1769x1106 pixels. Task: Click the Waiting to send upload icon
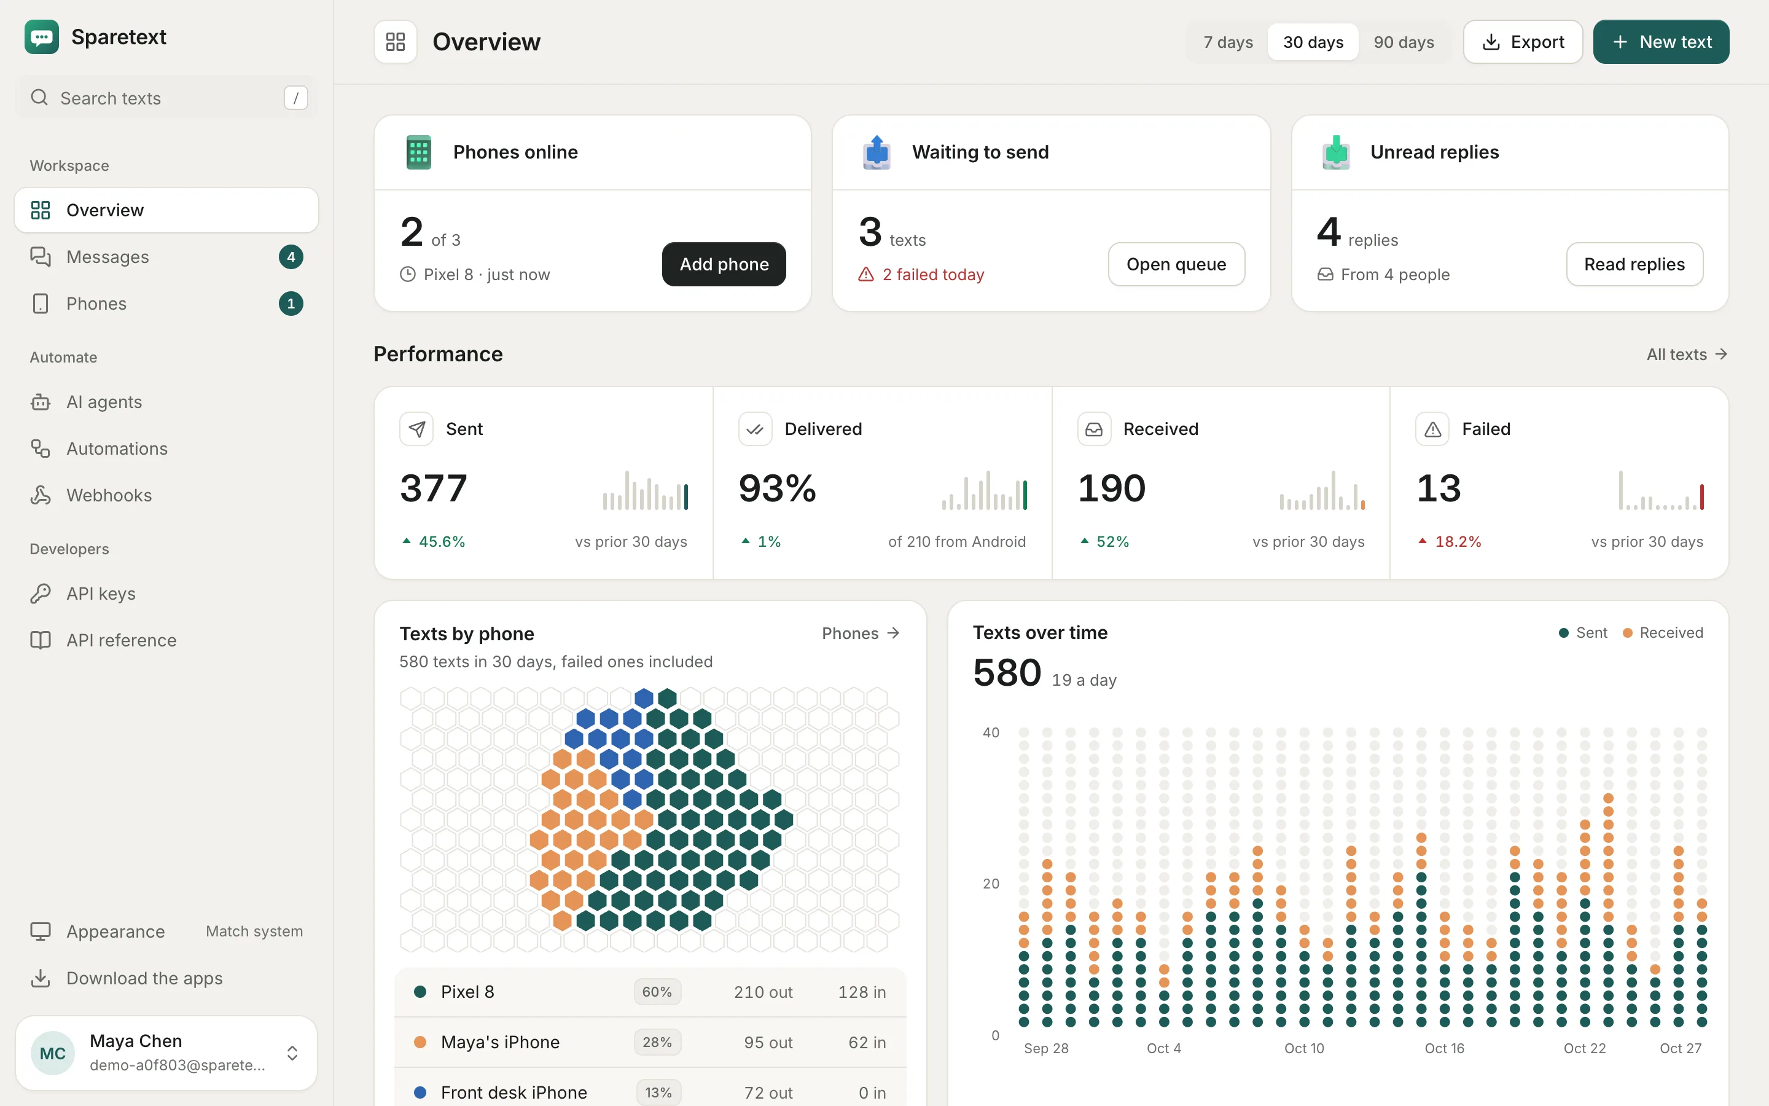tap(877, 152)
